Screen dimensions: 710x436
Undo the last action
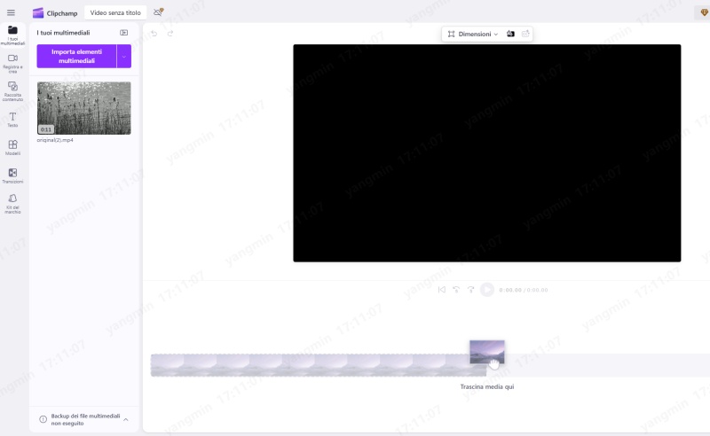(x=154, y=34)
